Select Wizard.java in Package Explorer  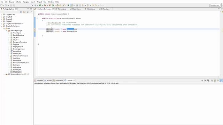pyautogui.click(x=17, y=72)
